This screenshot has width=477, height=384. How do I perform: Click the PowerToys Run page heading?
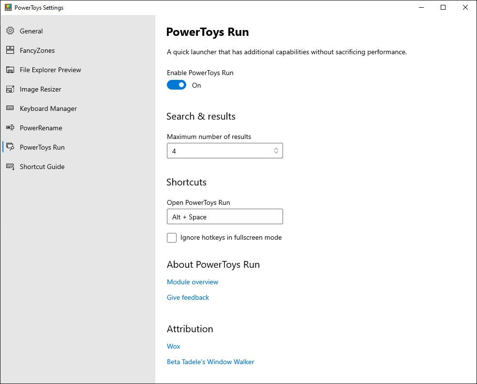pos(208,32)
